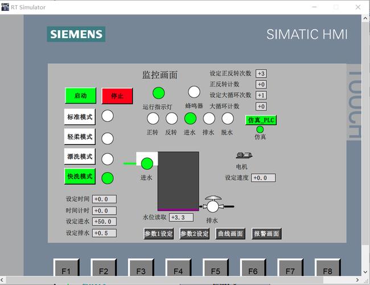Click the dark water tank graphic
This screenshot has height=285, width=370.
coord(178,181)
